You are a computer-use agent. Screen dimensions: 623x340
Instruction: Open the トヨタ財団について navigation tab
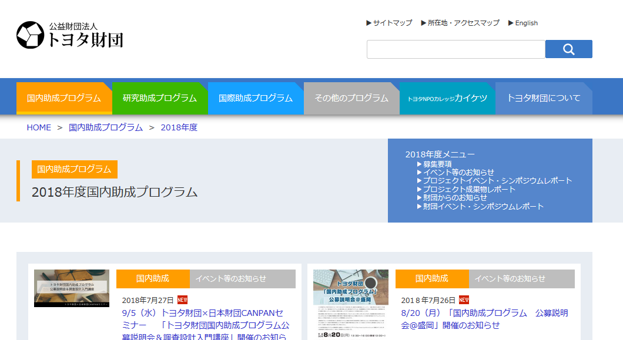coord(544,98)
